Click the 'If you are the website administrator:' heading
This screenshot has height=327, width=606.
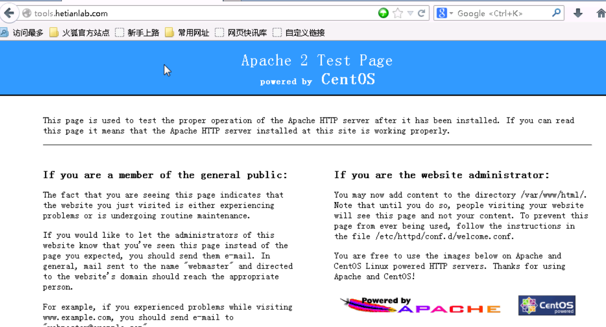coord(442,175)
